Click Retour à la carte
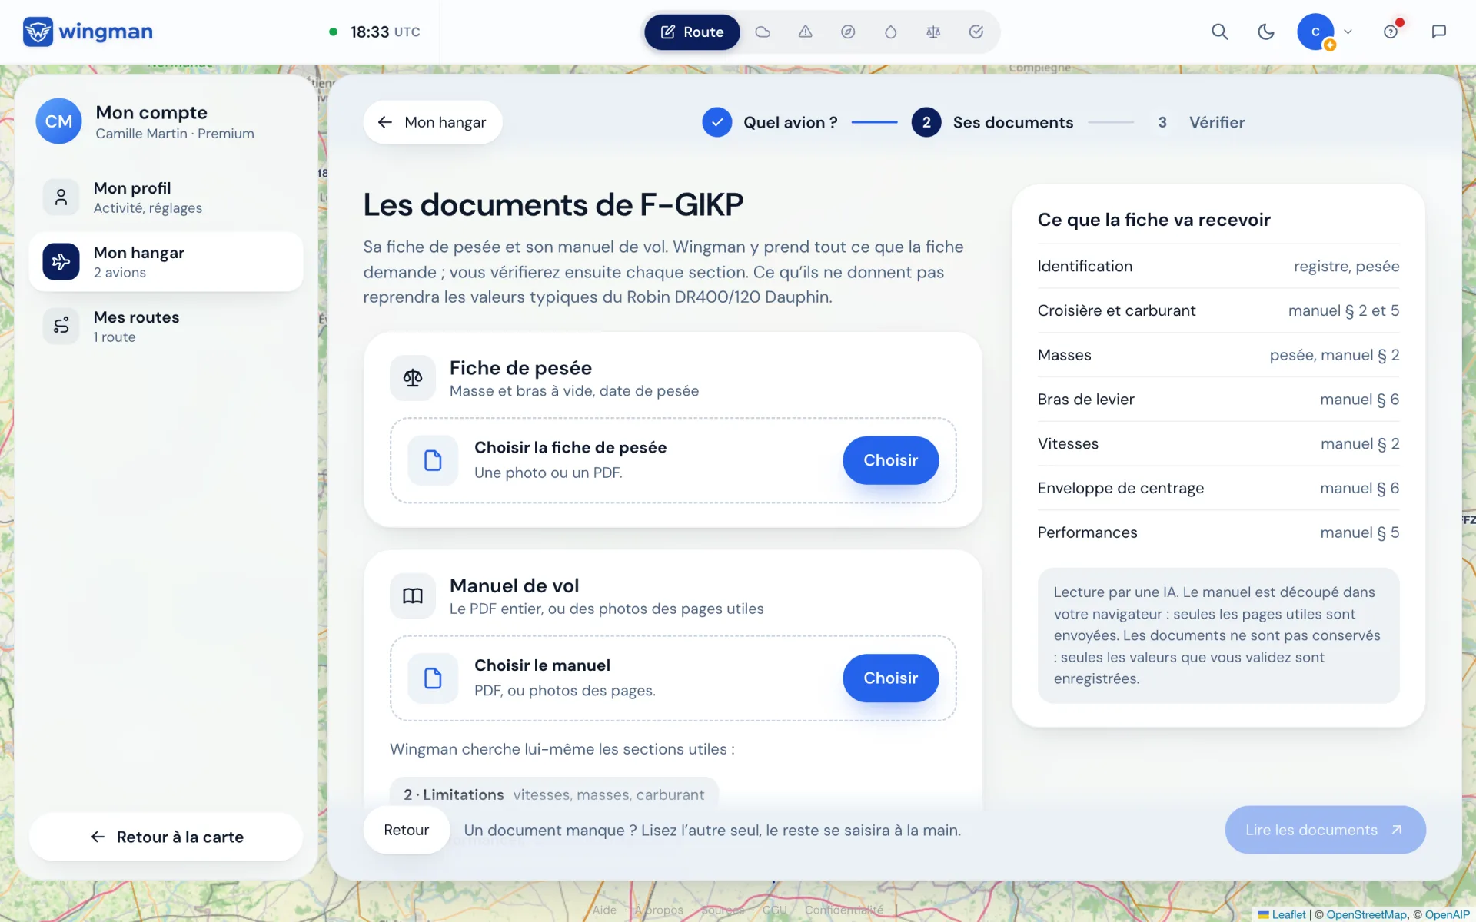 pos(166,837)
